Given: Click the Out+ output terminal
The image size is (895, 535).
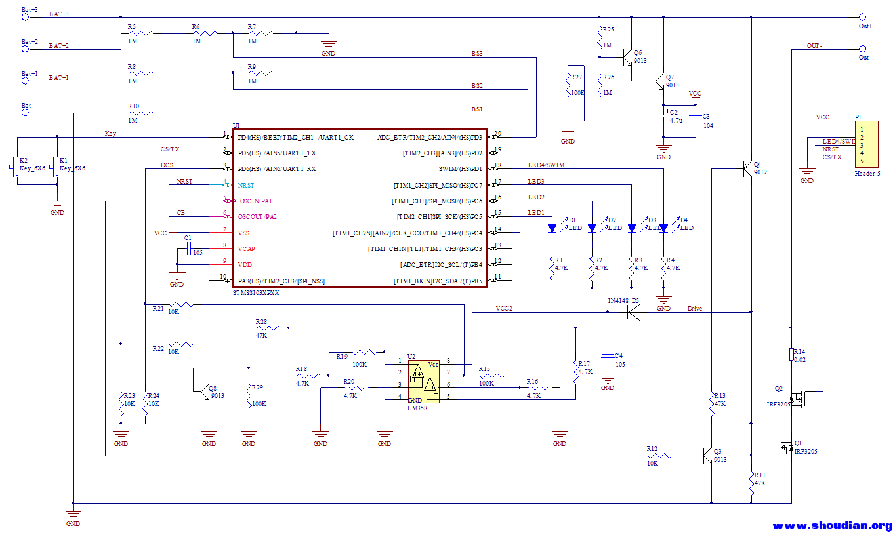Looking at the screenshot, I should [863, 17].
